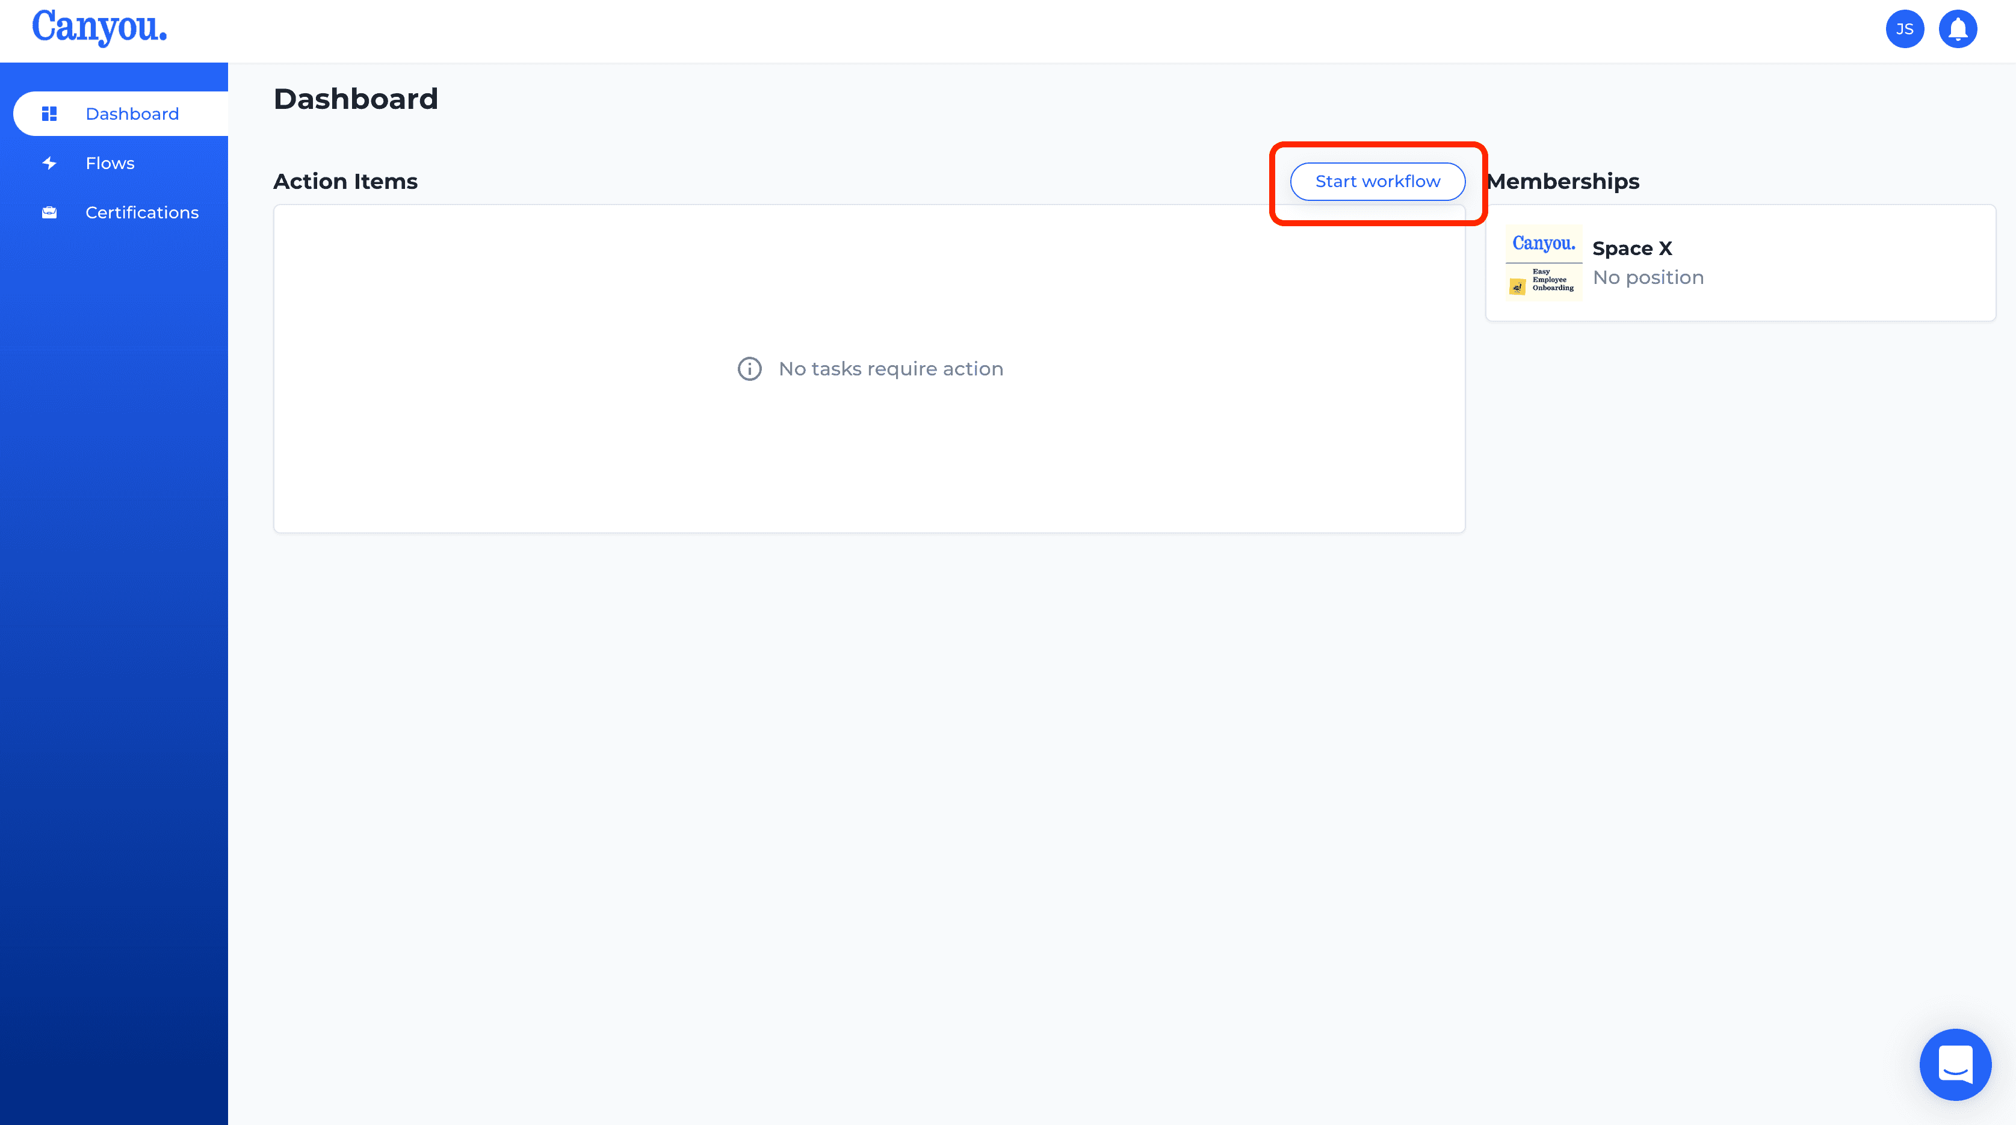Click the Certifications icon in sidebar
2016x1125 pixels.
(50, 213)
